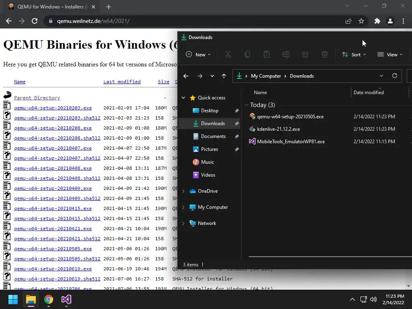Open Videos in the navigation pane
Screen dimensions: 412x309
point(209,175)
